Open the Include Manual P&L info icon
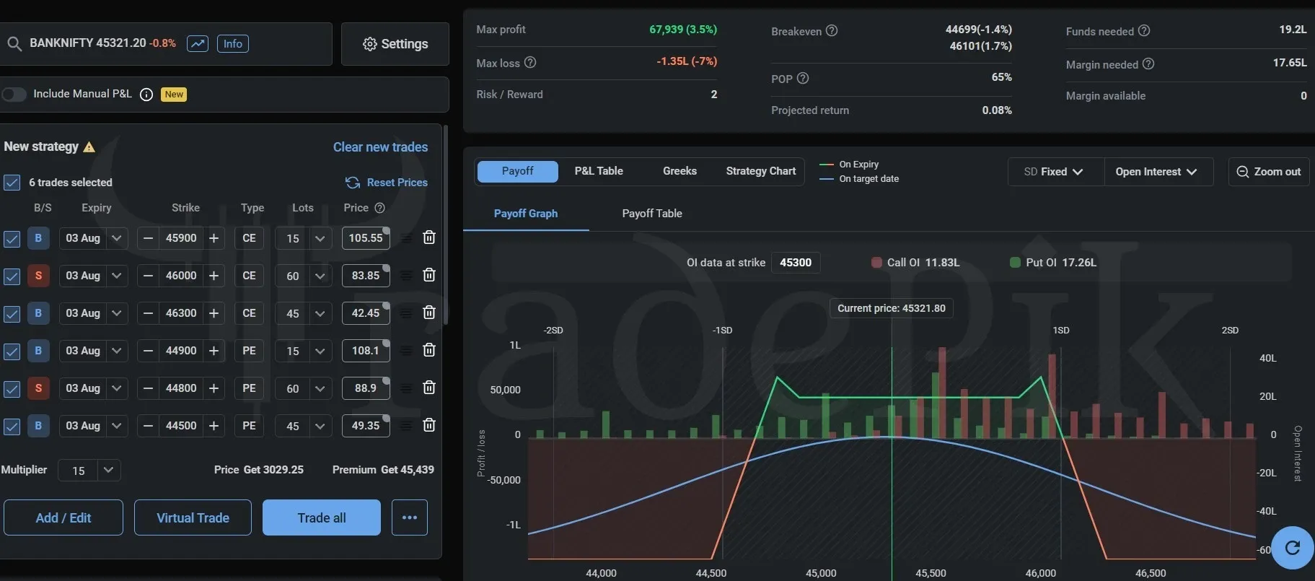Screen dimensions: 1315x581 (146, 95)
